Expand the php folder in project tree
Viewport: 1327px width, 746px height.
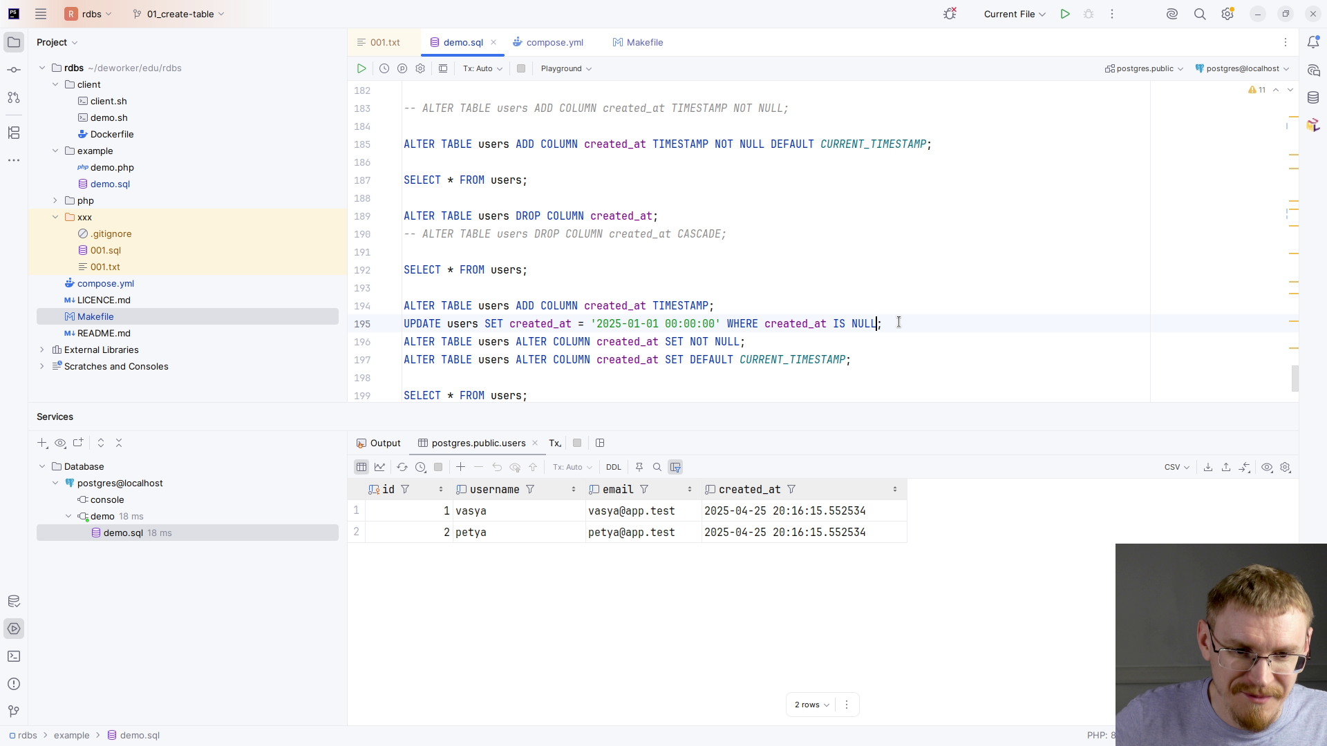55,201
